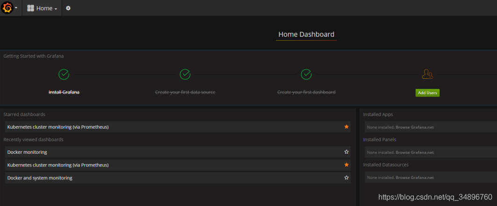Screen dimensions: 497x206
Task: Open starred Kubernetes cluster monitoring dashboard
Action: coord(178,127)
